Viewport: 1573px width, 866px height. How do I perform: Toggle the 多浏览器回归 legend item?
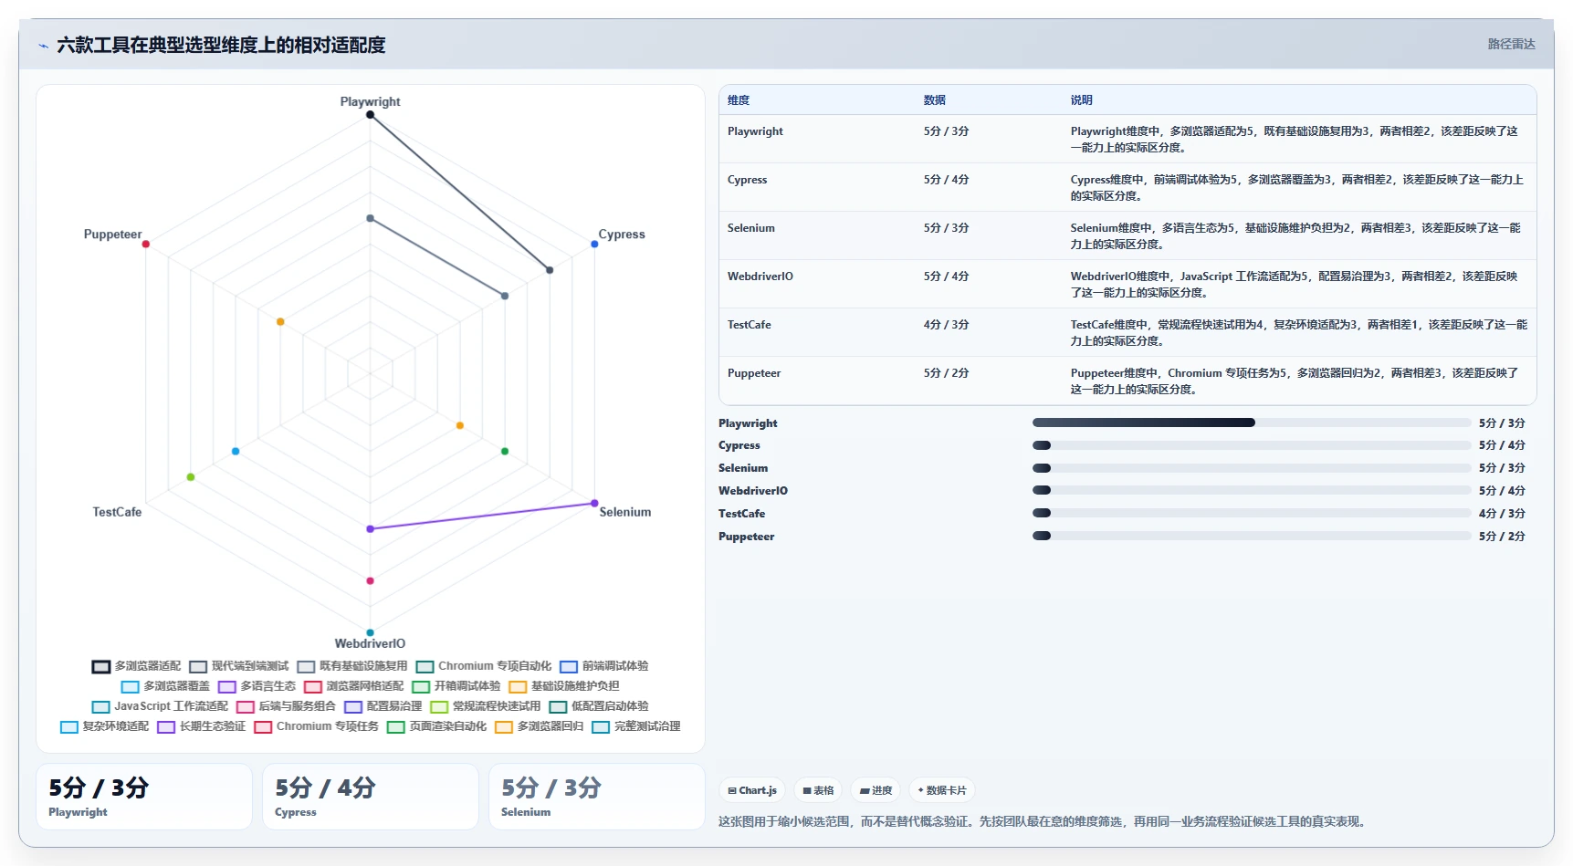[540, 726]
